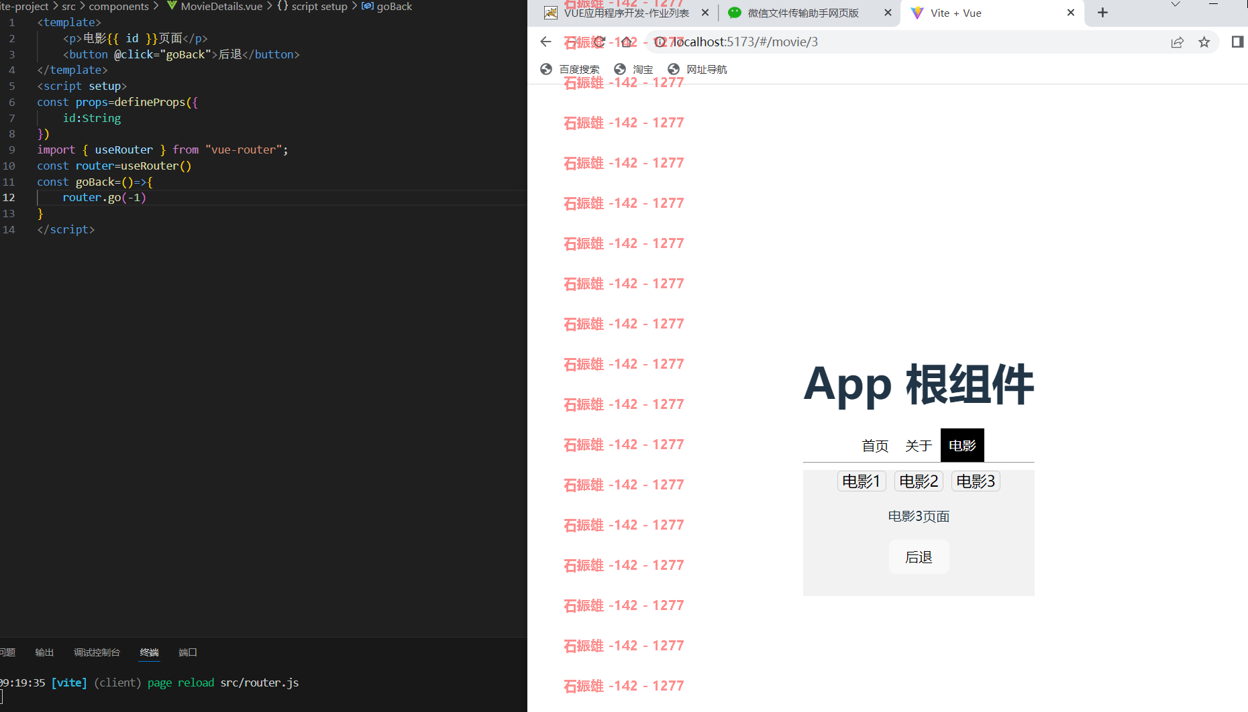This screenshot has height=712, width=1248.
Task: Open the 调试控制台 panel tab
Action: tap(97, 652)
